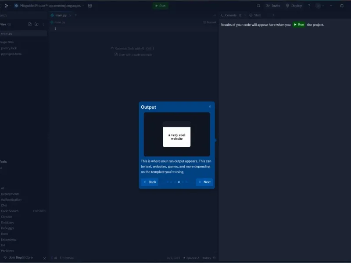Run the project from the top bar
Viewport: 351px width, 263px height.
click(160, 6)
